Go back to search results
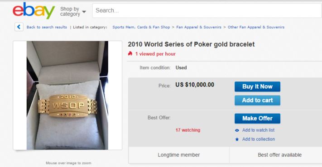This screenshot has height=167, width=322. click(47, 27)
